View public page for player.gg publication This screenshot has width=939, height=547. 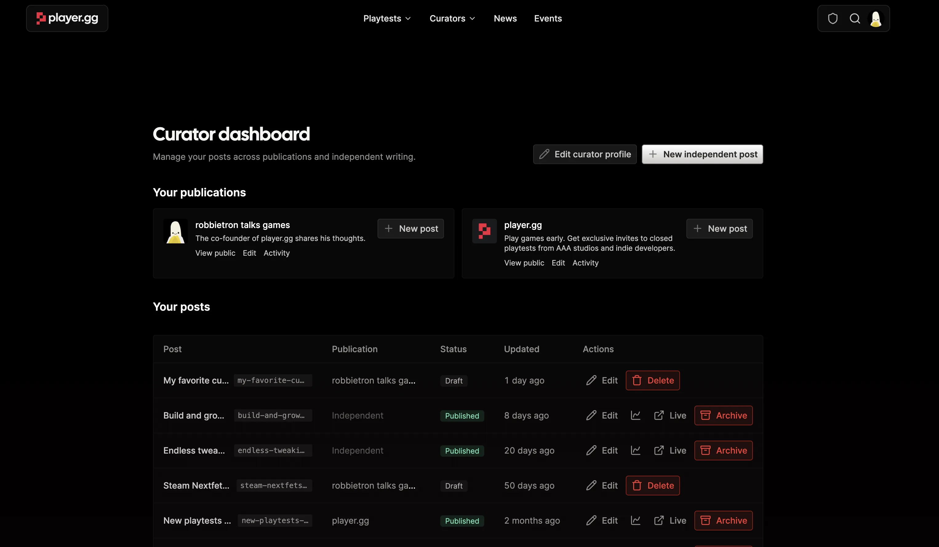(524, 263)
